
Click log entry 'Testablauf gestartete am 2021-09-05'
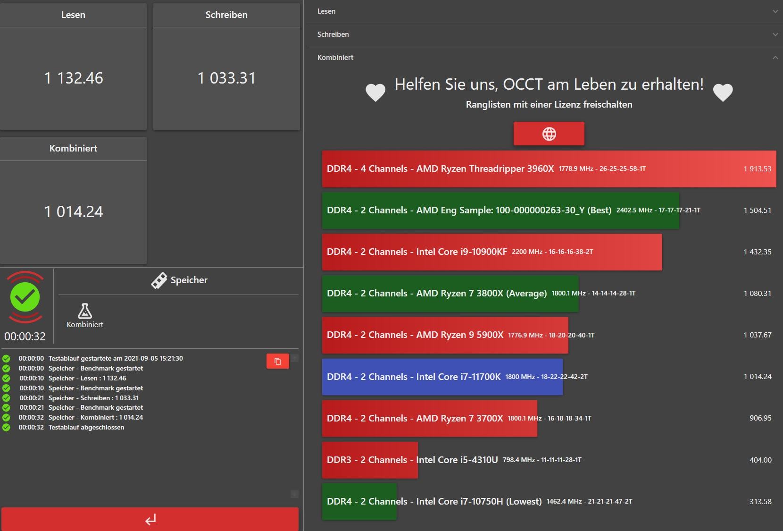[x=116, y=358]
